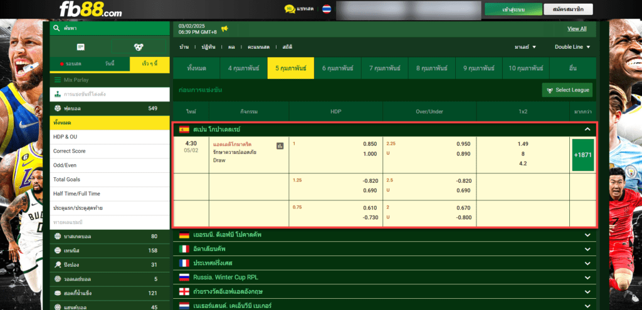Open the ปฏิทิน calendar menu link
Image resolution: width=642 pixels, height=310 pixels.
click(208, 47)
